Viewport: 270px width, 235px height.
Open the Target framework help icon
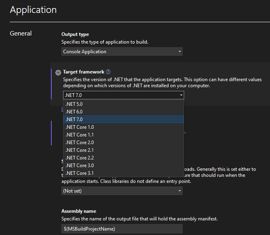click(x=108, y=72)
